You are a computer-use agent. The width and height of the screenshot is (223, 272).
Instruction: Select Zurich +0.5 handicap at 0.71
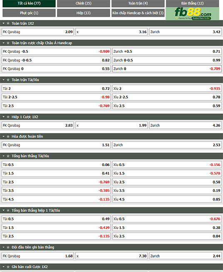(167, 51)
